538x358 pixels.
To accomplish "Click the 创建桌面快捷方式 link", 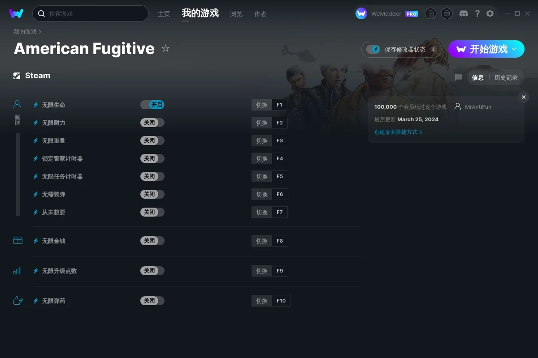I will tap(398, 132).
